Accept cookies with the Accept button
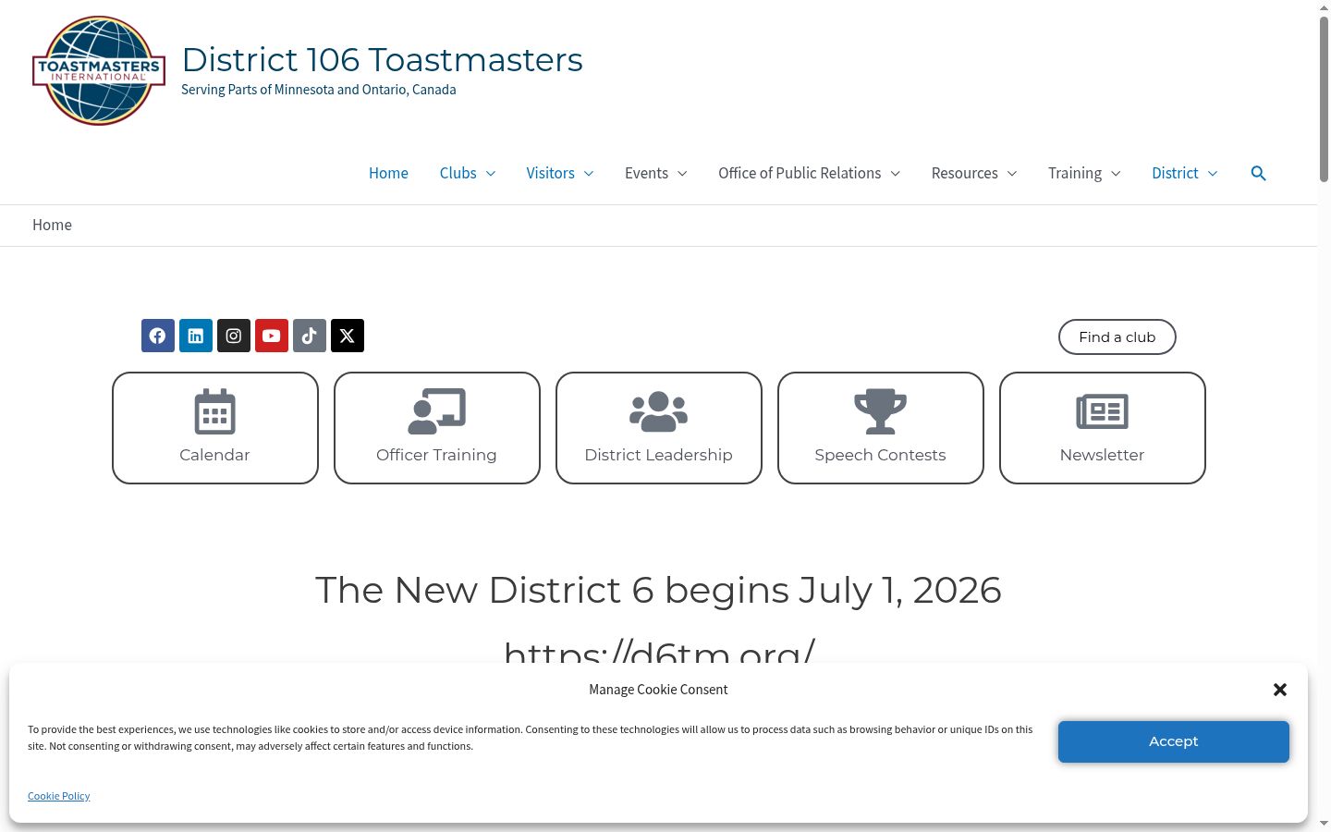The width and height of the screenshot is (1331, 832). pos(1174,741)
